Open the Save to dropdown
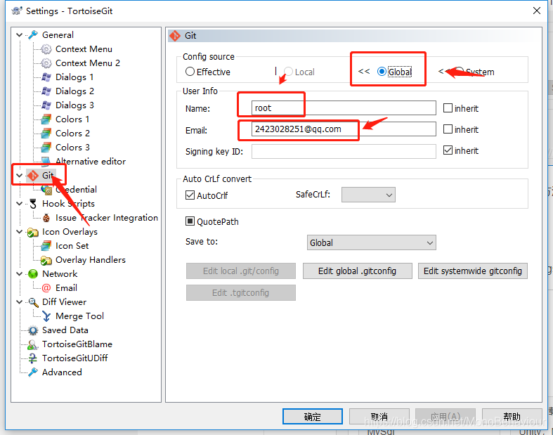Viewport: 553px width, 435px height. [x=372, y=242]
